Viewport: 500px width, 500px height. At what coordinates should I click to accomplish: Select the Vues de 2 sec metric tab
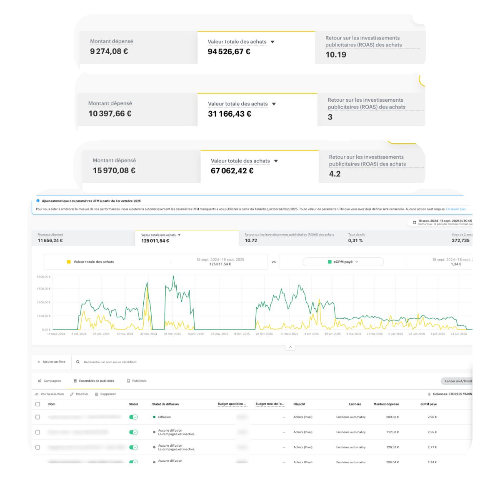tap(460, 238)
